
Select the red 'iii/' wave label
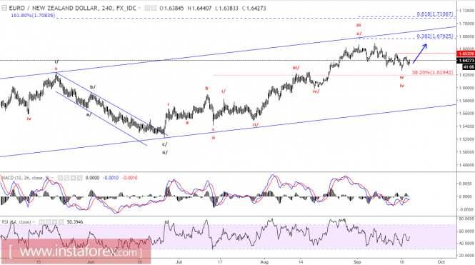pos(296,68)
